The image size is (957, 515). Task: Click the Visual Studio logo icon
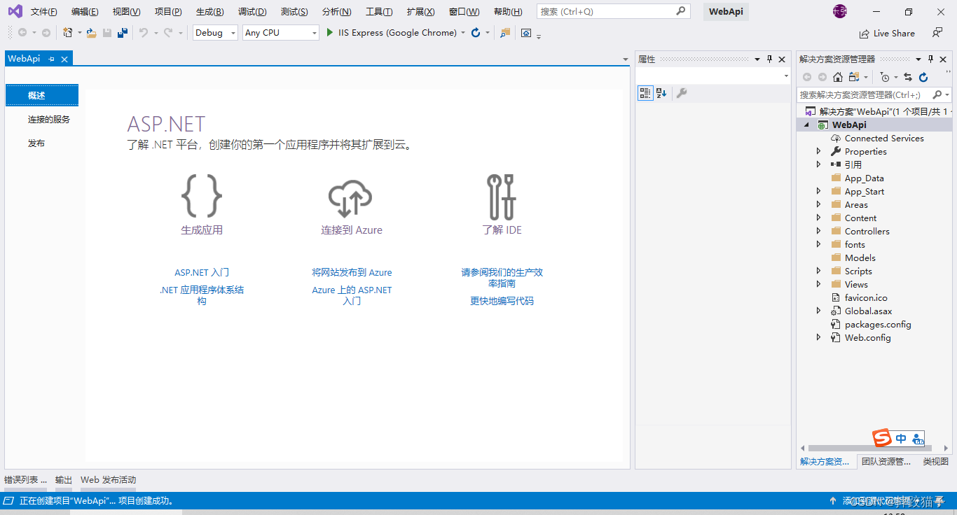pyautogui.click(x=15, y=11)
